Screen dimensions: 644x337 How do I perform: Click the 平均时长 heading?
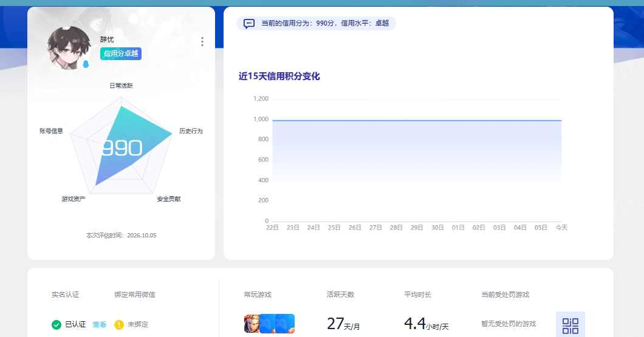coord(418,294)
